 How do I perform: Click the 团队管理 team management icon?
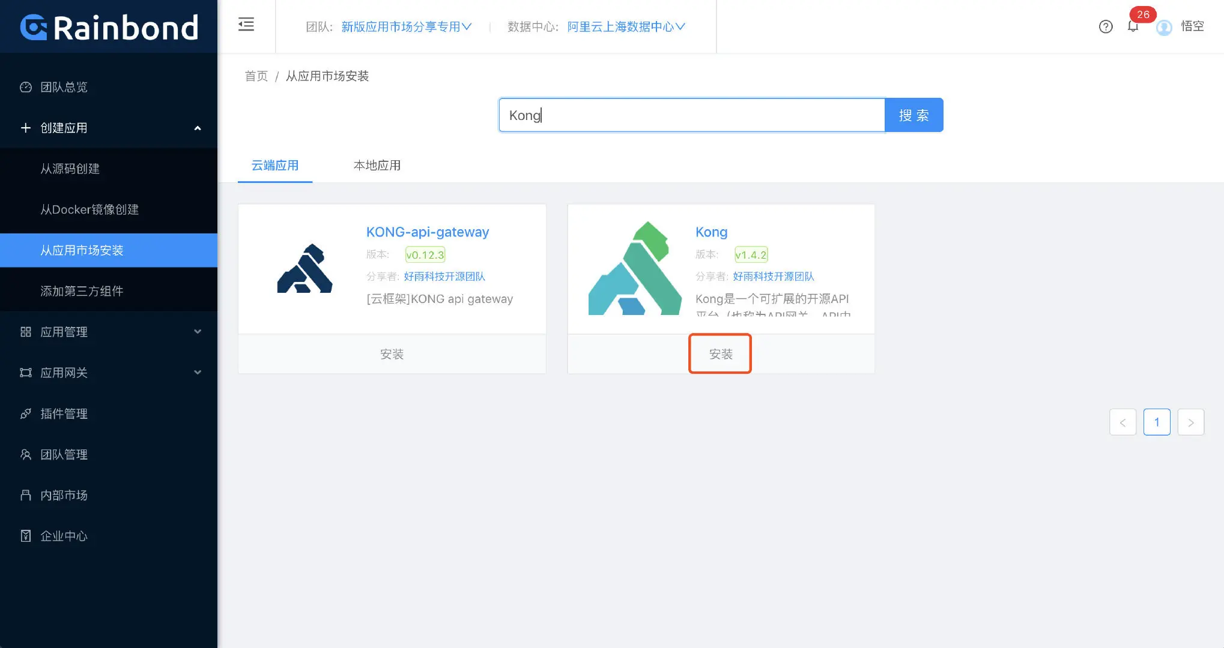25,454
